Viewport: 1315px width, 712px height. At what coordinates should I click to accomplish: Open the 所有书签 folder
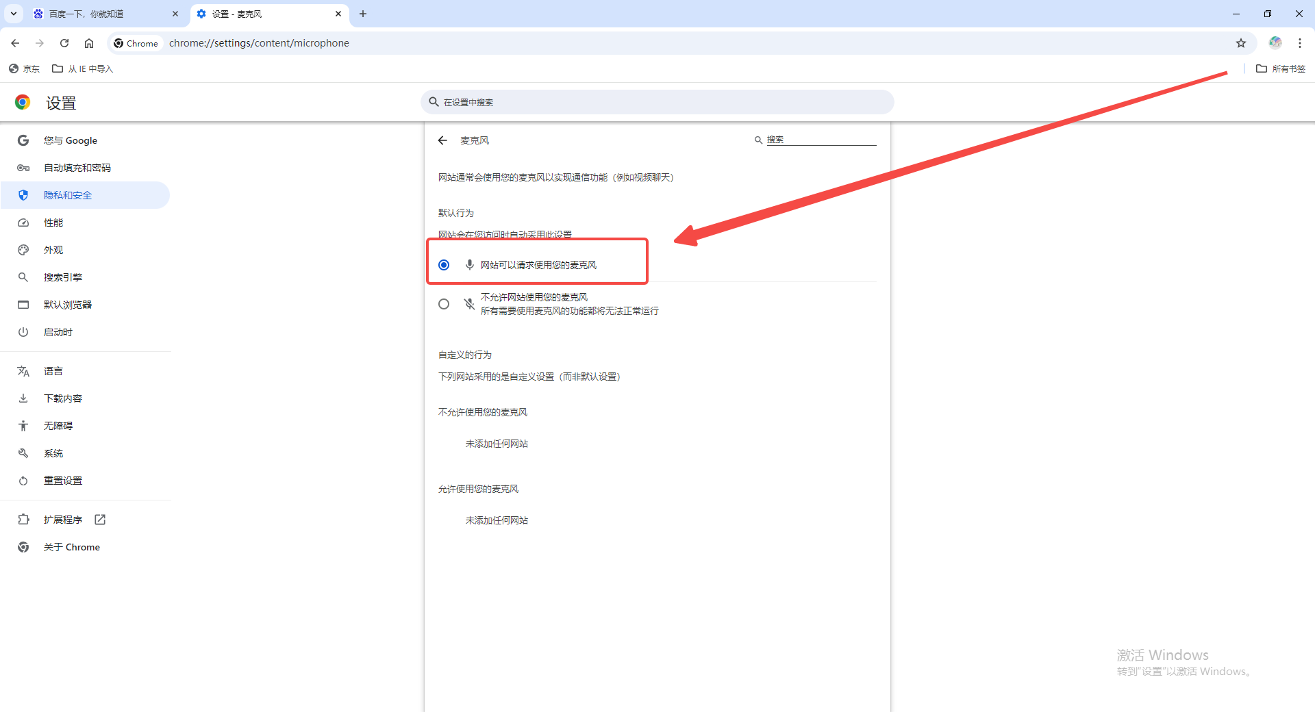[1281, 68]
